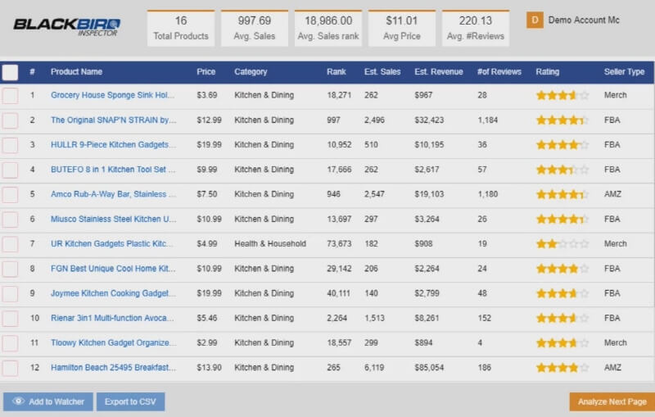Image resolution: width=655 pixels, height=417 pixels.
Task: Click the Blackbird Inspector logo
Action: (67, 27)
